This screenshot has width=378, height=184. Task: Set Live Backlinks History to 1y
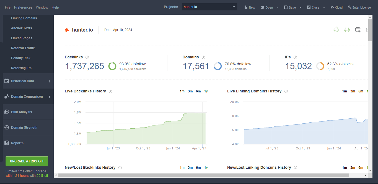206,91
